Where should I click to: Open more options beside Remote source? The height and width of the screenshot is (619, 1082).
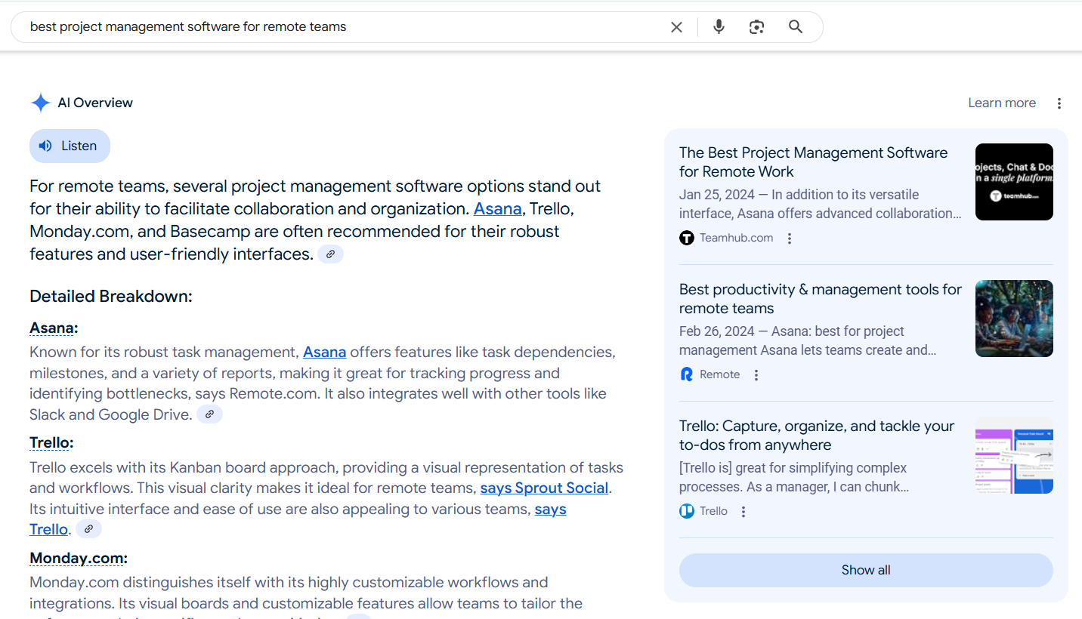(x=756, y=375)
